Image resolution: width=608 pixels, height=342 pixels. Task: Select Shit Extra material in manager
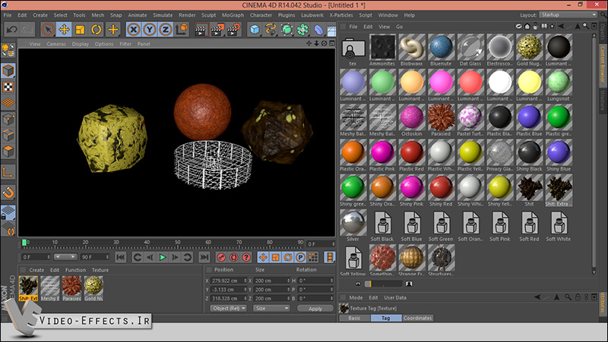point(28,288)
